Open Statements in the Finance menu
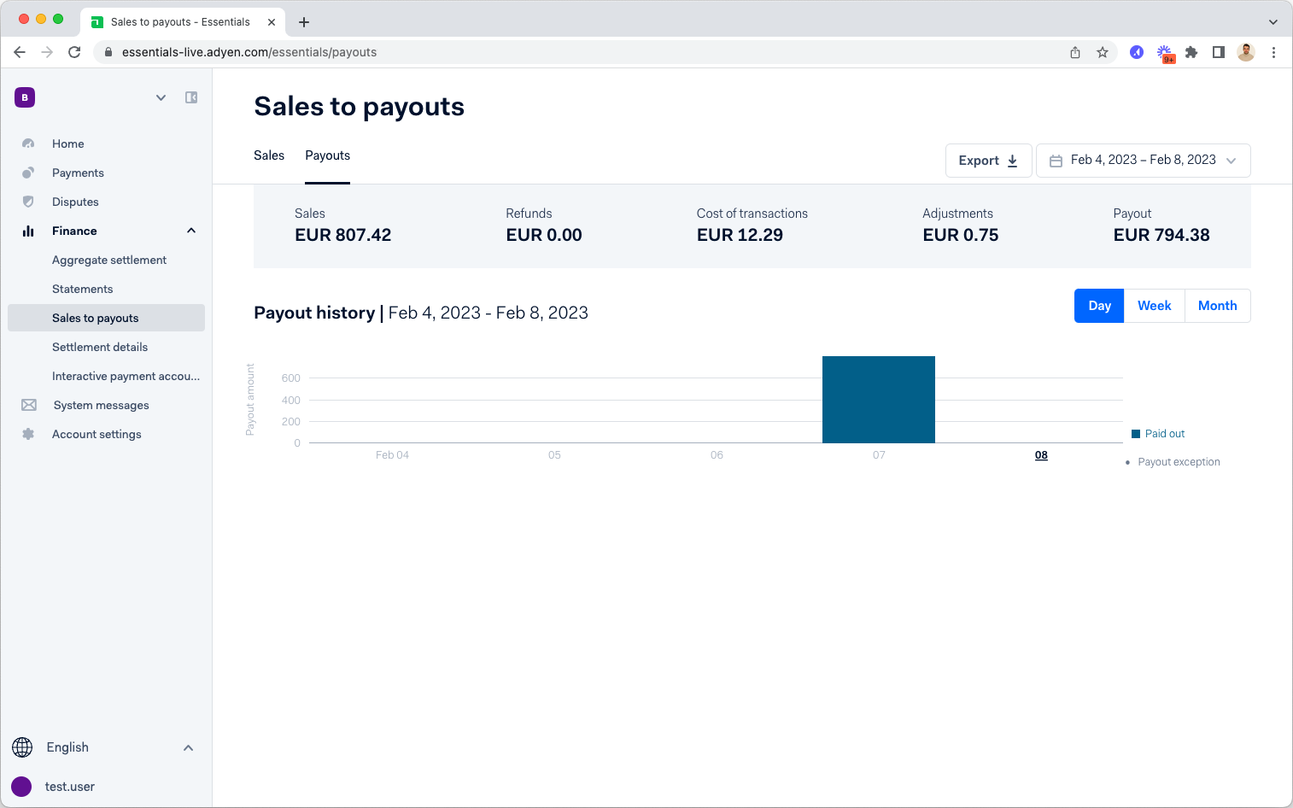This screenshot has width=1293, height=808. (x=83, y=289)
